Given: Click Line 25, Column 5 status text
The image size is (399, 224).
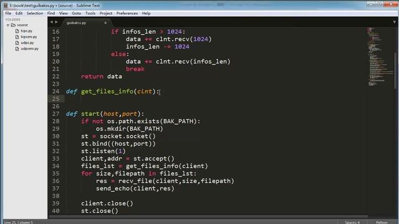Looking at the screenshot, I should pyautogui.click(x=18, y=222).
